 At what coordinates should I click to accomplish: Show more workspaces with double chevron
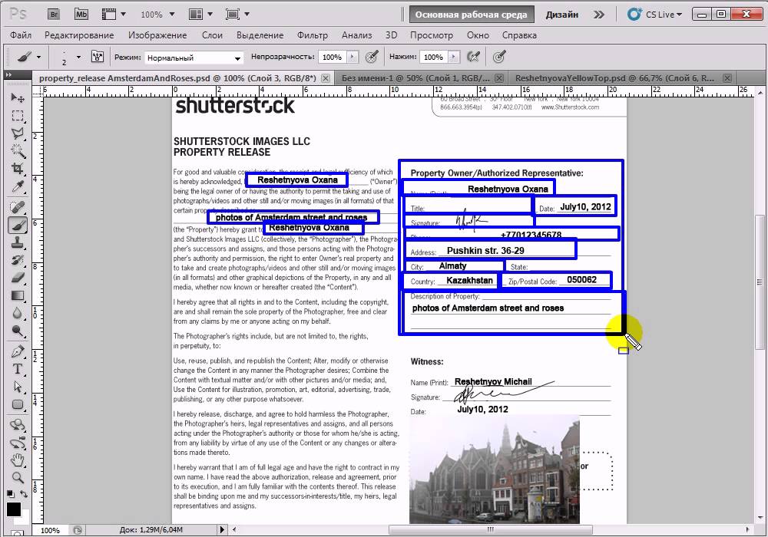point(598,15)
